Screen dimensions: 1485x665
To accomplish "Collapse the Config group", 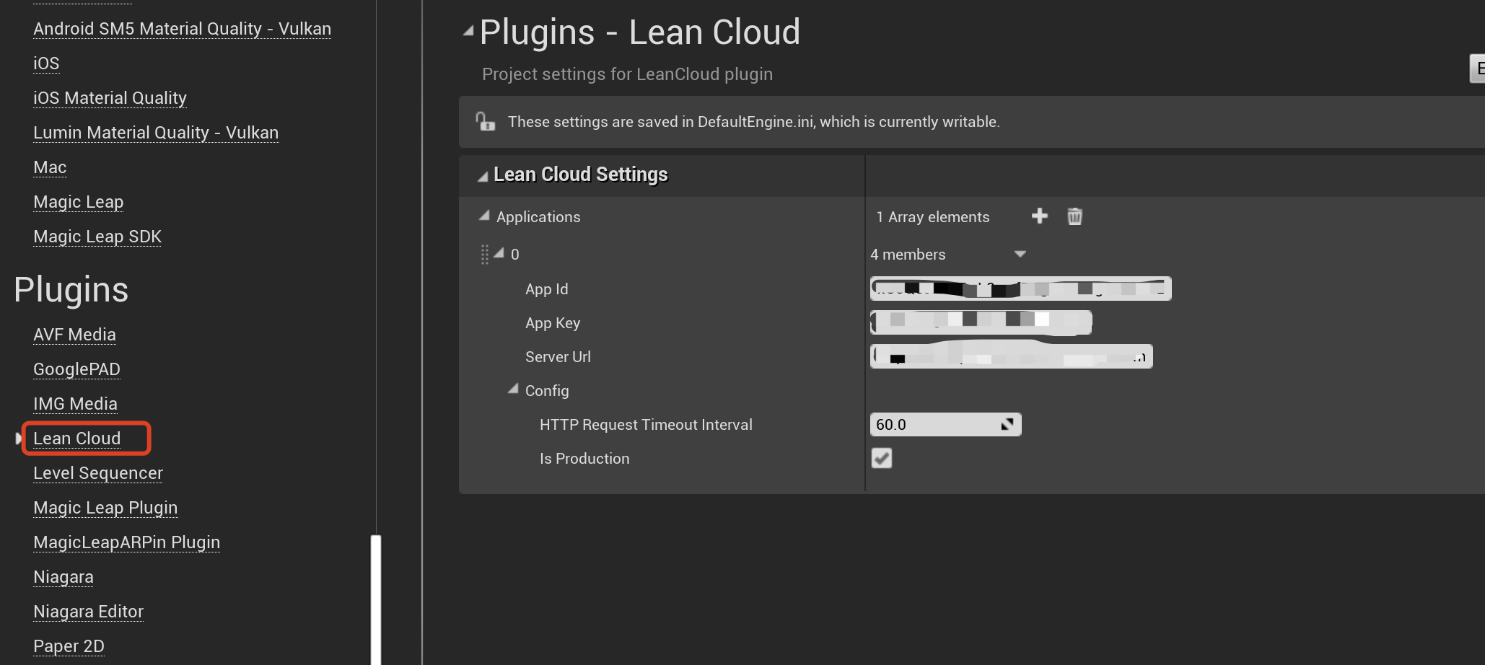I will 514,389.
